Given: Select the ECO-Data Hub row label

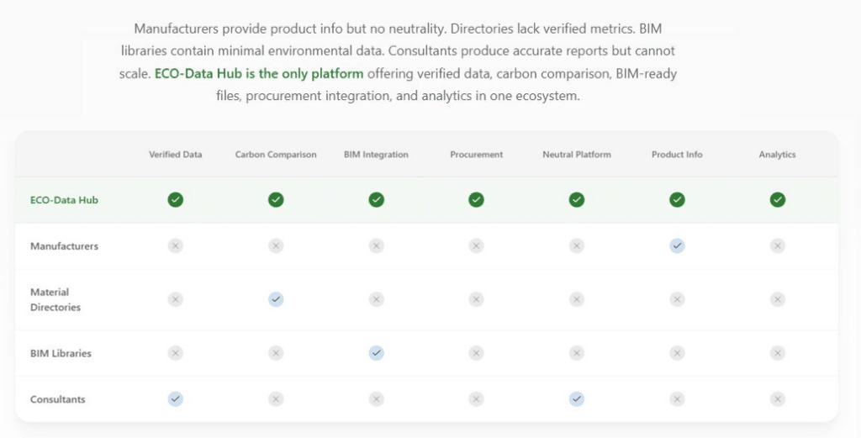Looking at the screenshot, I should 64,200.
